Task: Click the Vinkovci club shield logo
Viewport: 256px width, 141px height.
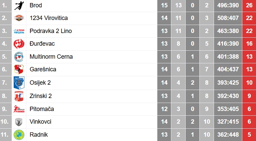Action: (x=19, y=122)
